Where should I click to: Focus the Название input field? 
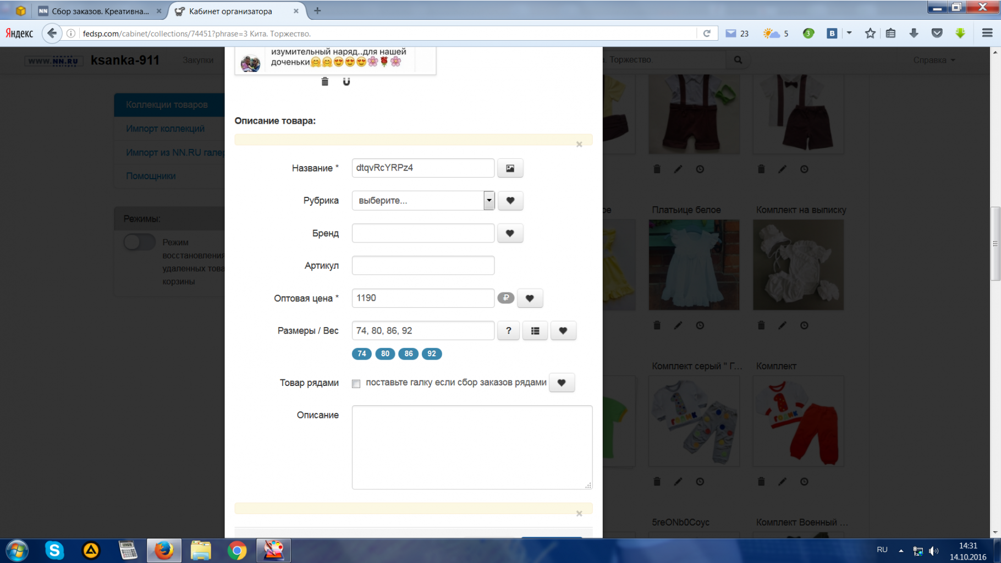click(x=423, y=168)
